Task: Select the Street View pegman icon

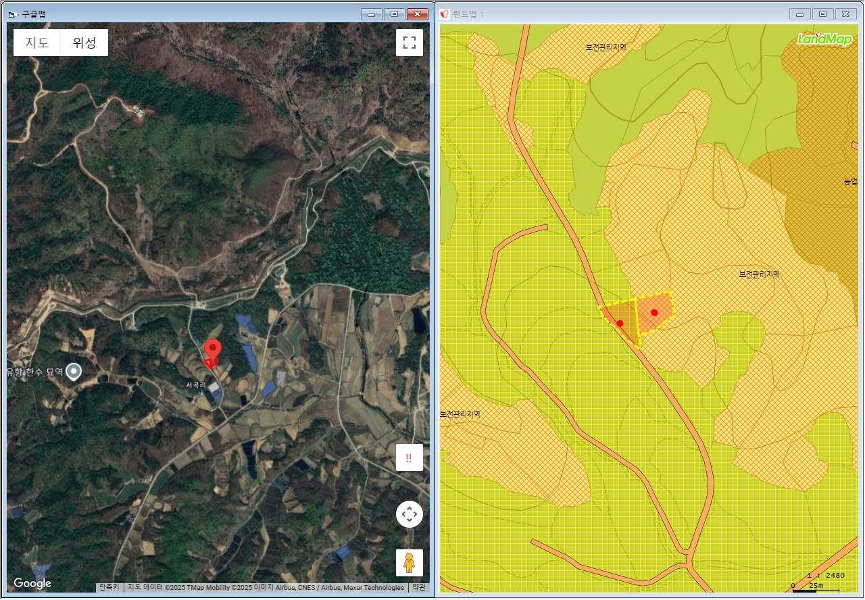Action: [409, 563]
